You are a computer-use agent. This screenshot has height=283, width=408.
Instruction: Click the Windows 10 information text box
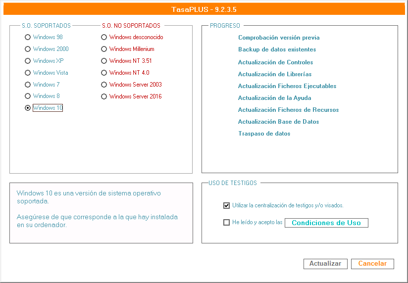click(x=101, y=213)
